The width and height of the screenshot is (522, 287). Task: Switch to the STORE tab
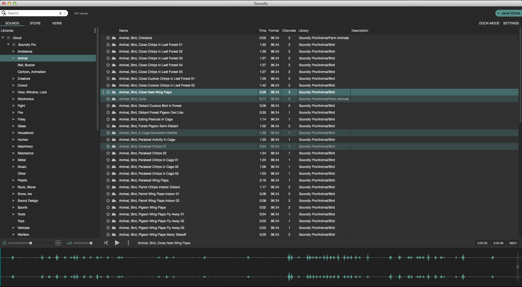(35, 23)
